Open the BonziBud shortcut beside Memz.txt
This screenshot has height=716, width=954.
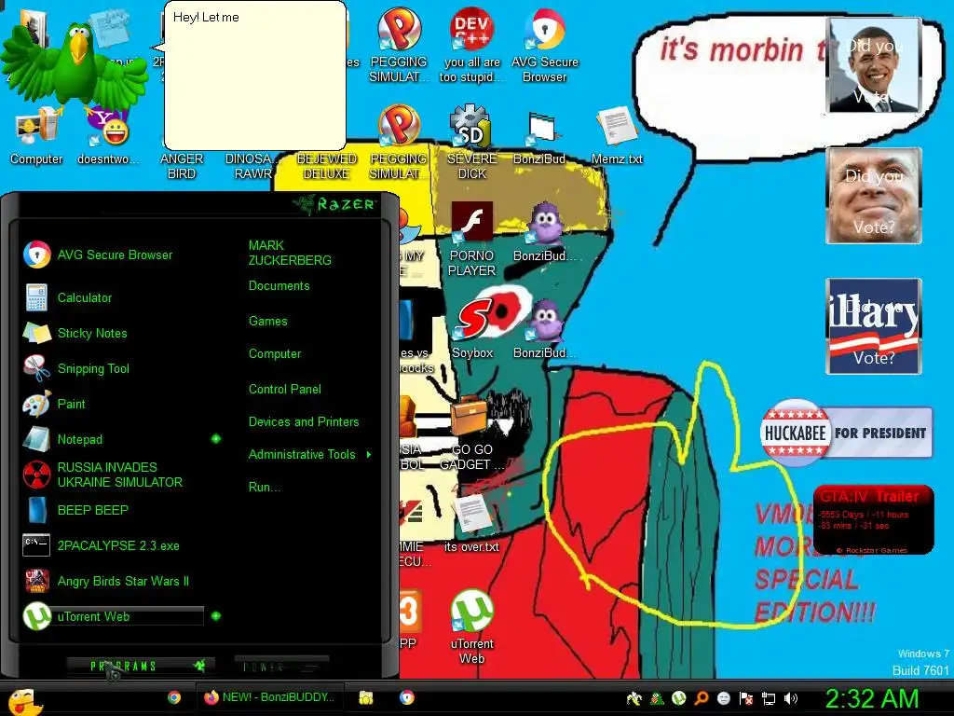pyautogui.click(x=539, y=136)
